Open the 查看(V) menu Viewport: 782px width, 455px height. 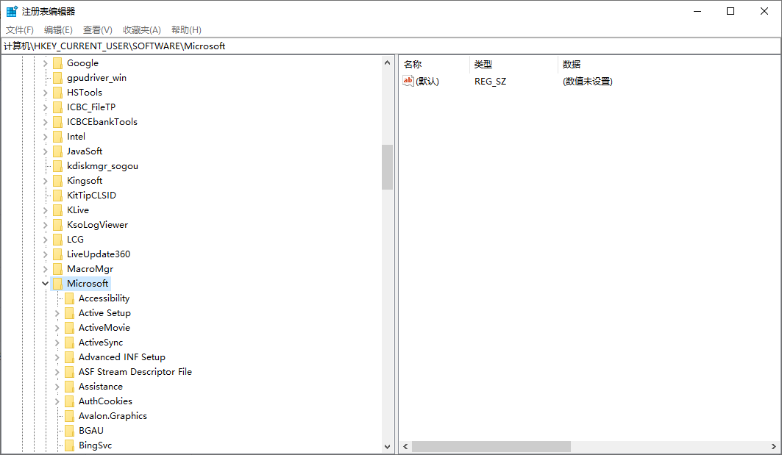click(x=97, y=29)
